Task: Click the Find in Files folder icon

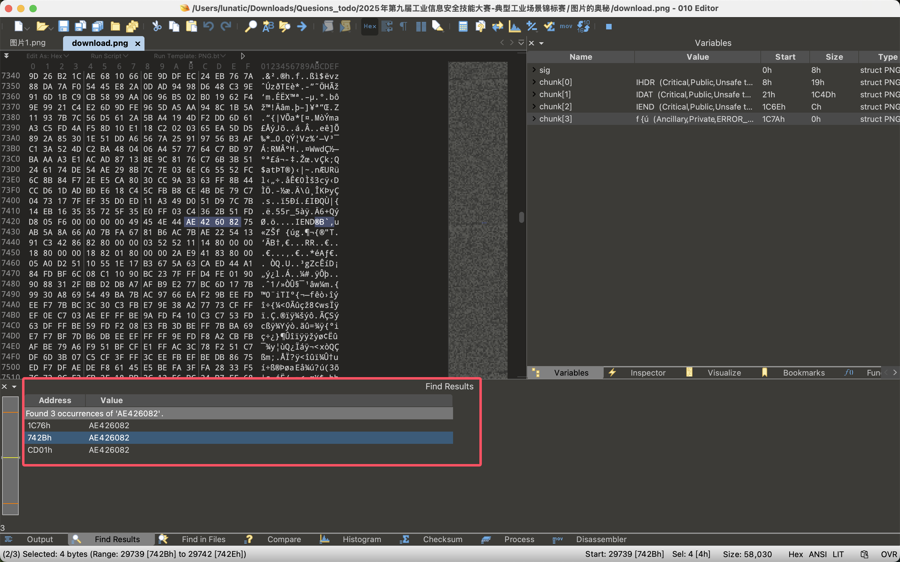Action: (x=285, y=26)
